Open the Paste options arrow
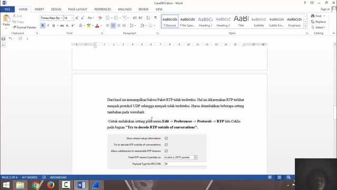 (6, 28)
